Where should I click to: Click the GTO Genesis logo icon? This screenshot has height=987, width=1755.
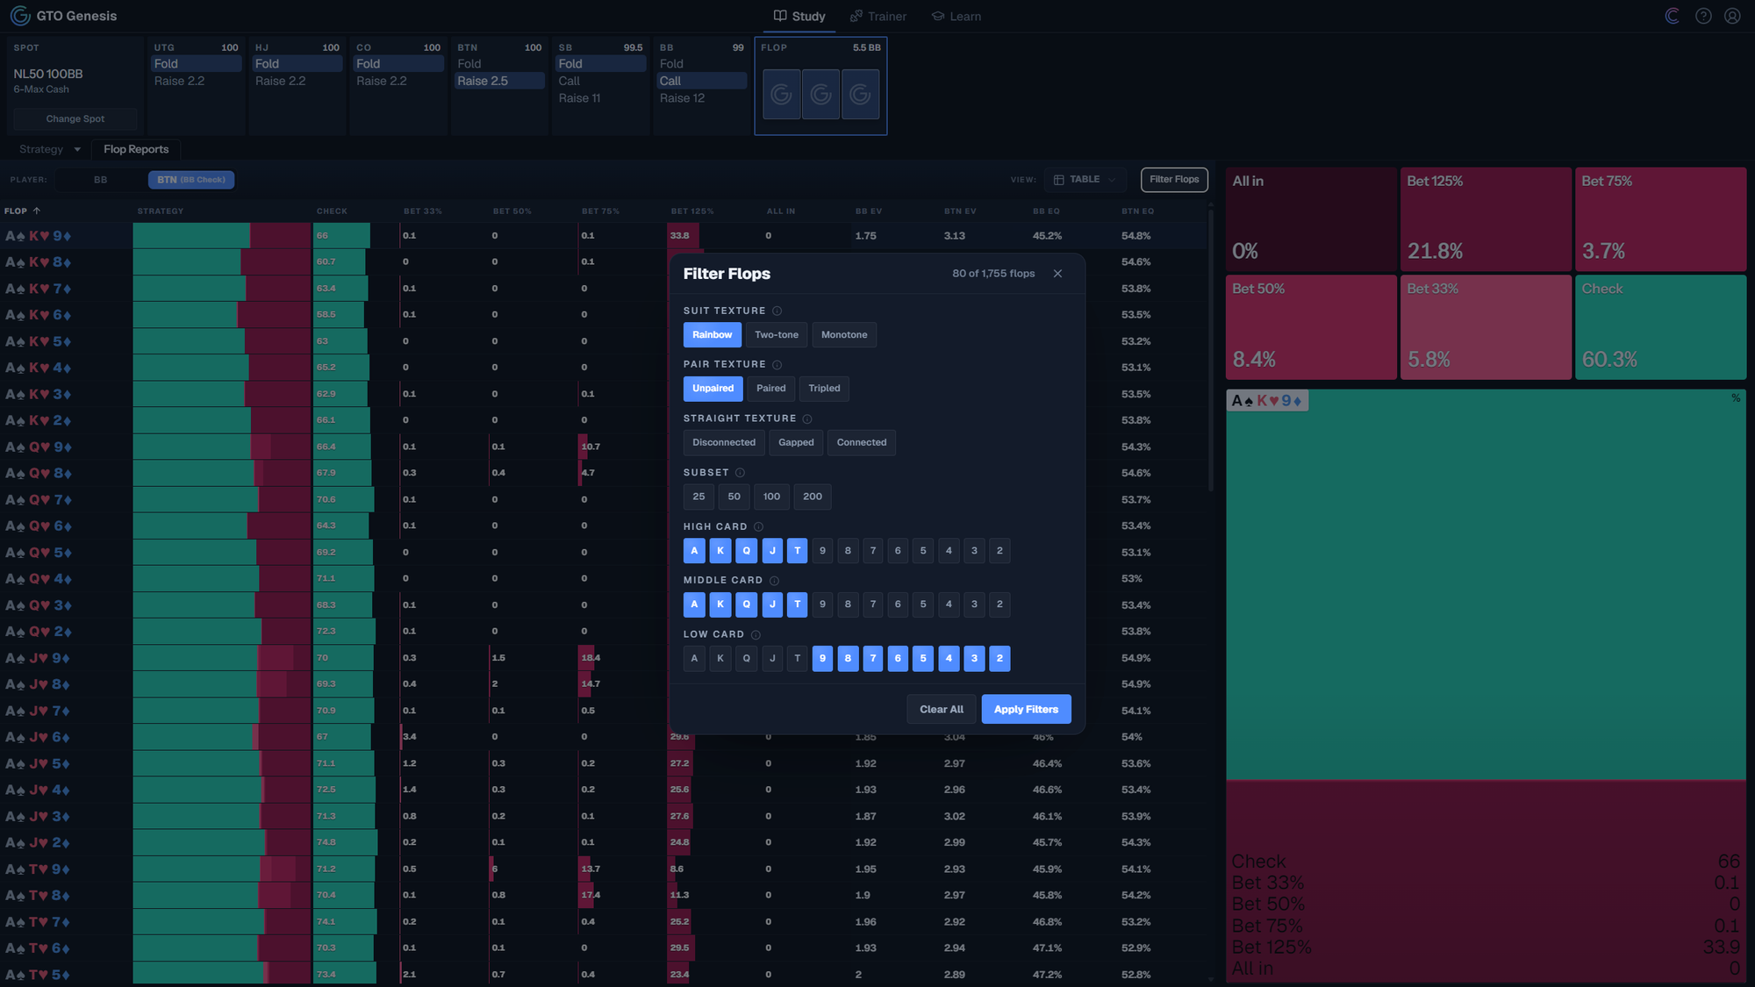[20, 16]
